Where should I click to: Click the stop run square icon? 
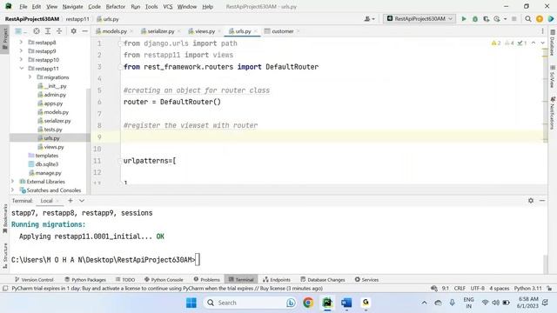point(513,19)
